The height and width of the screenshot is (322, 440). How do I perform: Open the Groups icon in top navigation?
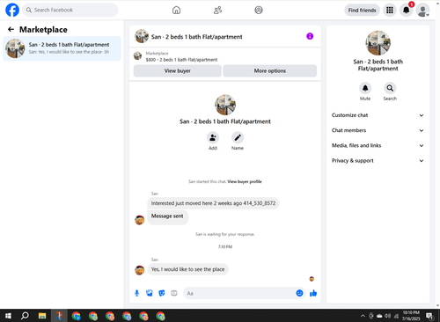click(259, 11)
